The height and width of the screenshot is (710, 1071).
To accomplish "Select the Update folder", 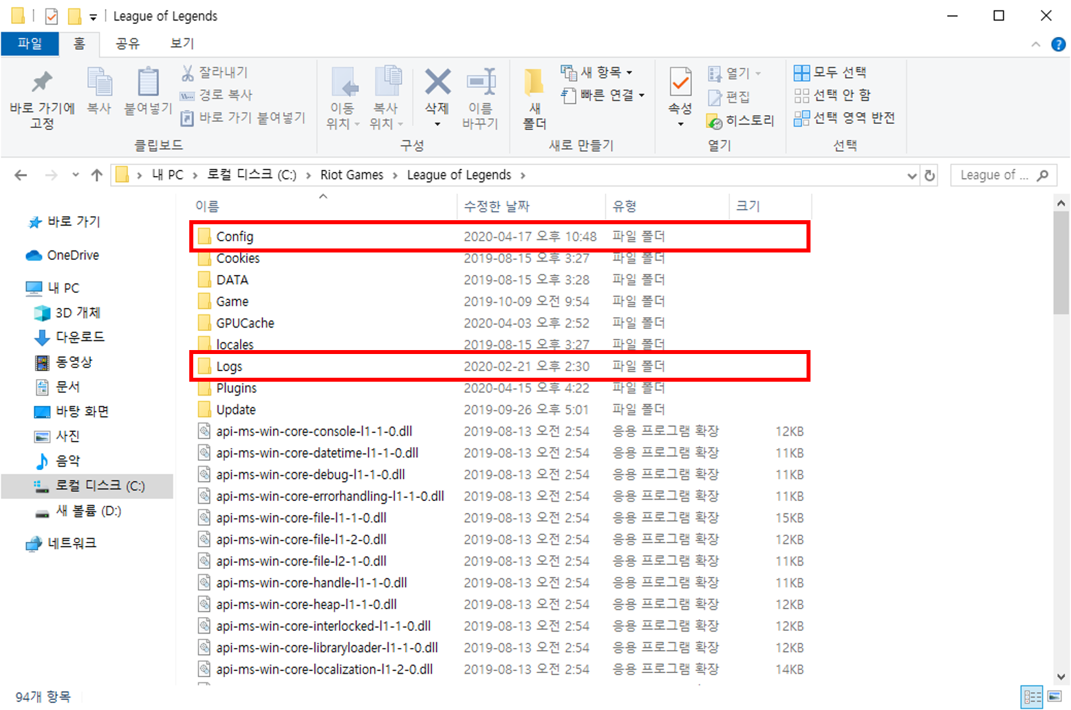I will (x=500, y=410).
